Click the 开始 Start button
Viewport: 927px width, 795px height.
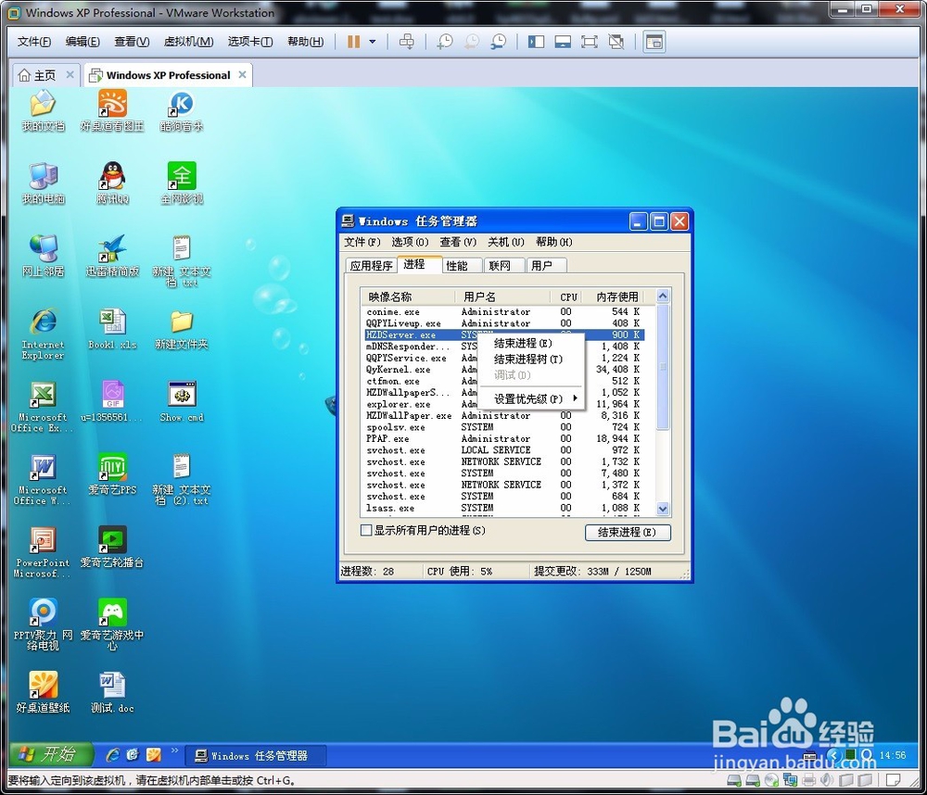coord(52,754)
